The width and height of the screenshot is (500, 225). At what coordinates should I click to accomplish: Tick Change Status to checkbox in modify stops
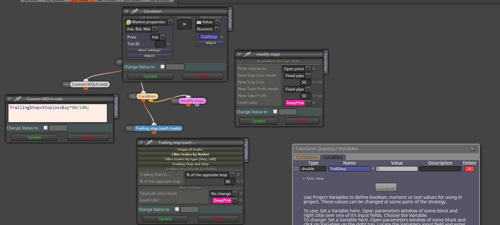pyautogui.click(x=275, y=112)
